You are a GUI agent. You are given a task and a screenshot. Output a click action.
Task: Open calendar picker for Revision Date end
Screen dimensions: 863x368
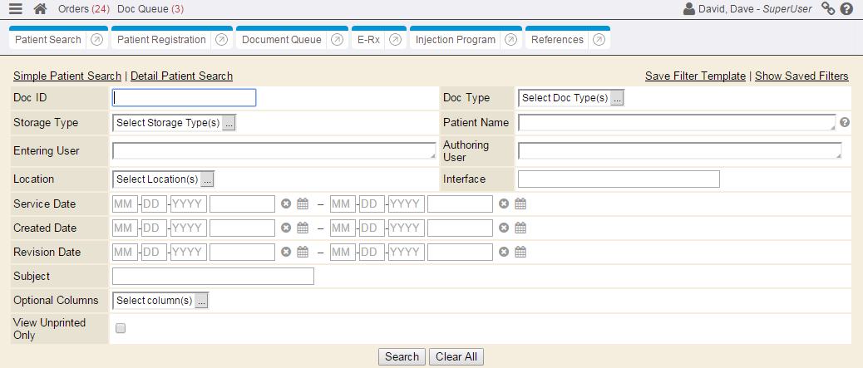coord(520,252)
